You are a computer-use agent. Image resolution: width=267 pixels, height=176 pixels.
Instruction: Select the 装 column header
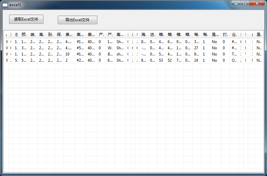pyautogui.click(x=33, y=35)
